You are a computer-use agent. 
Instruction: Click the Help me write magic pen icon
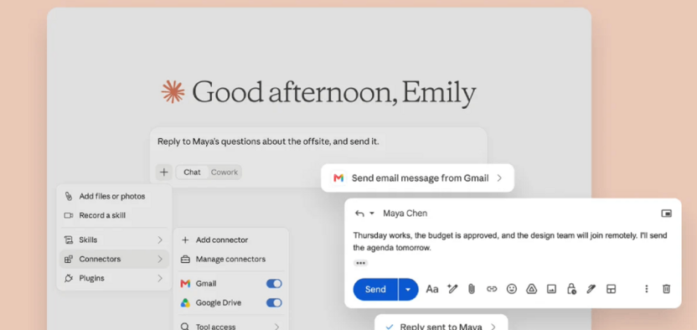[x=452, y=289]
